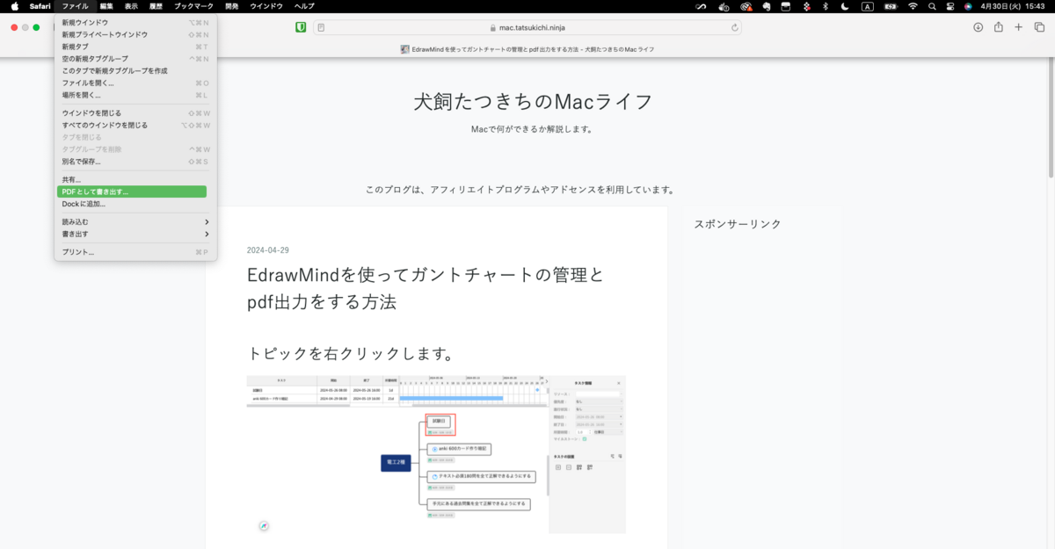
Task: Open the 表示 menu
Action: click(131, 6)
